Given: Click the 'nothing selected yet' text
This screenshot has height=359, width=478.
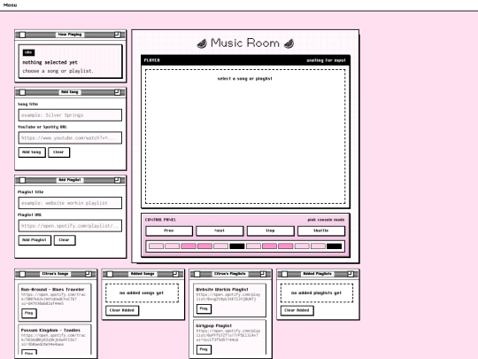Looking at the screenshot, I should pos(50,63).
